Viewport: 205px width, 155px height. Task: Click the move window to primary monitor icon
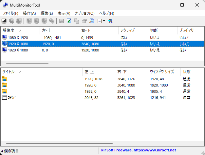(19, 21)
